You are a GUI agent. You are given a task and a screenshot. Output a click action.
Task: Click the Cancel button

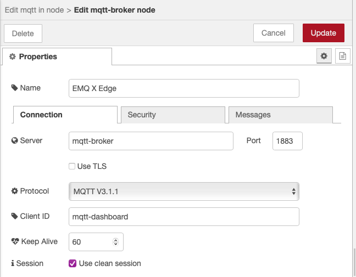coord(274,33)
